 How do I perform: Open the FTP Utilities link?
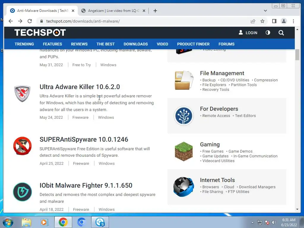point(238,192)
